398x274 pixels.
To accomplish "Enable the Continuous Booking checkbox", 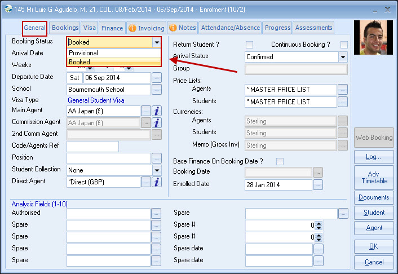I will (344, 45).
